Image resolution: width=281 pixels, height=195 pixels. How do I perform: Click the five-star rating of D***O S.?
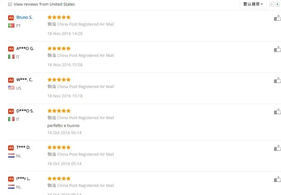[59, 111]
